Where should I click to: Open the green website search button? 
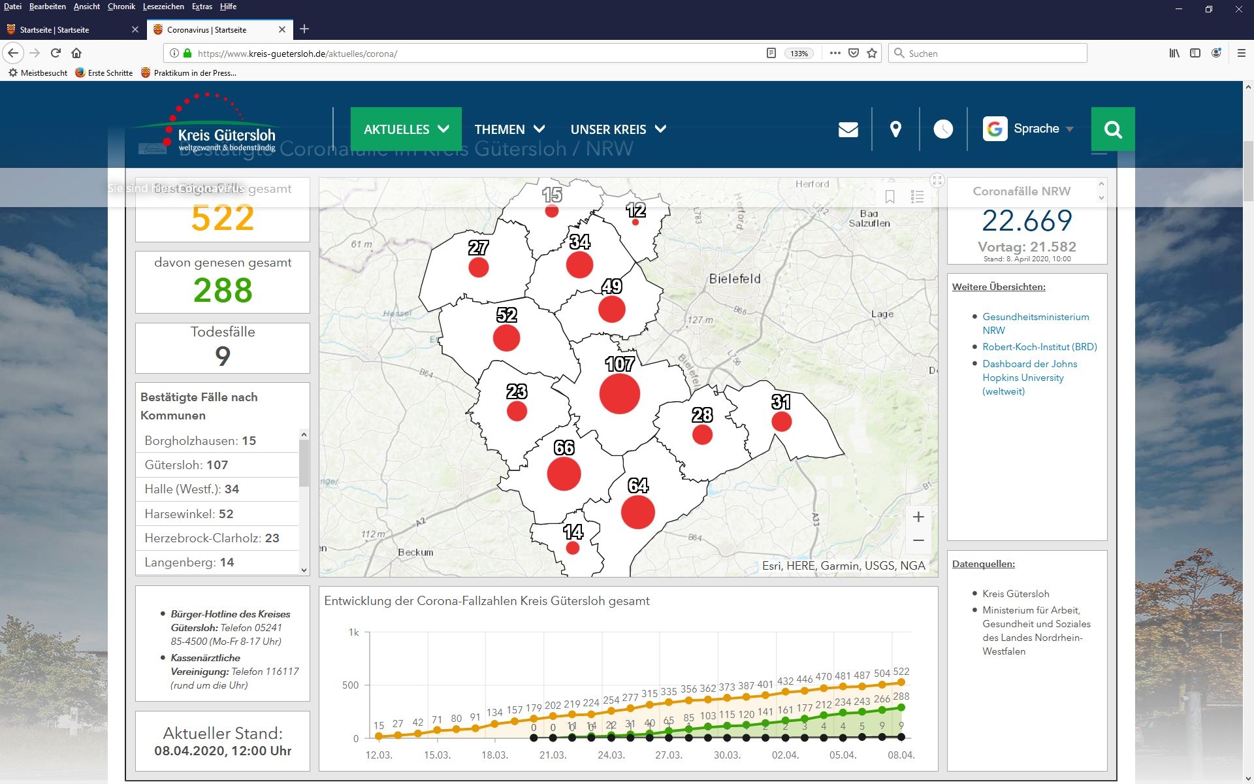tap(1112, 129)
